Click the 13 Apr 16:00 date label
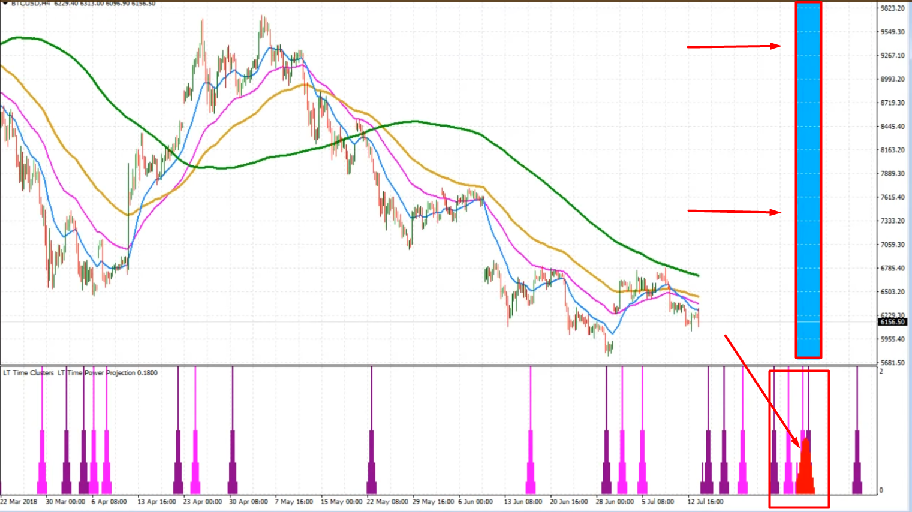The height and width of the screenshot is (512, 912). click(156, 502)
